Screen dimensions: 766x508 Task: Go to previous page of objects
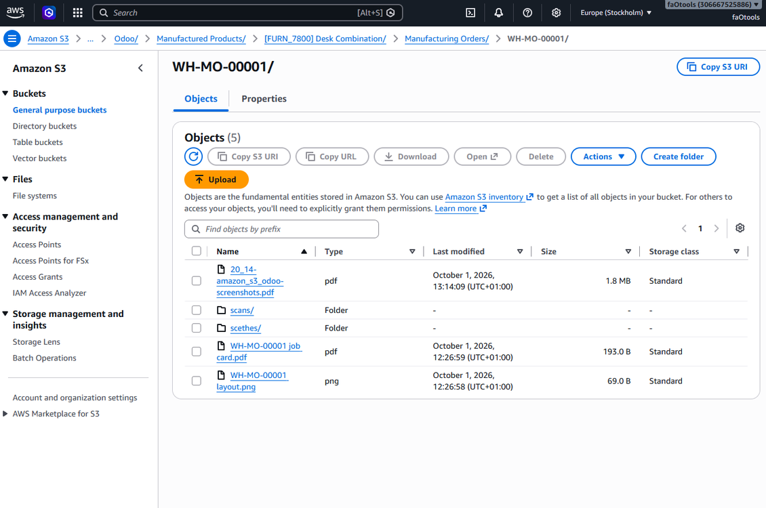684,228
